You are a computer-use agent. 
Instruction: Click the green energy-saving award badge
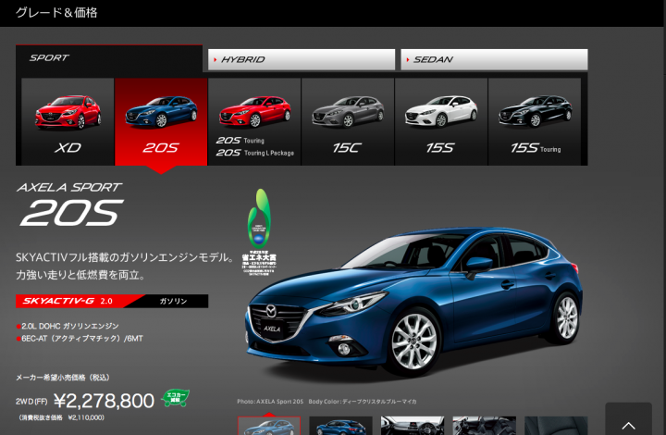pyautogui.click(x=259, y=232)
